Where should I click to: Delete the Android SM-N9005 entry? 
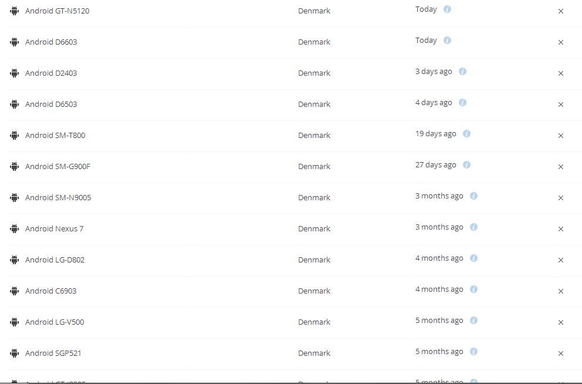(x=561, y=198)
